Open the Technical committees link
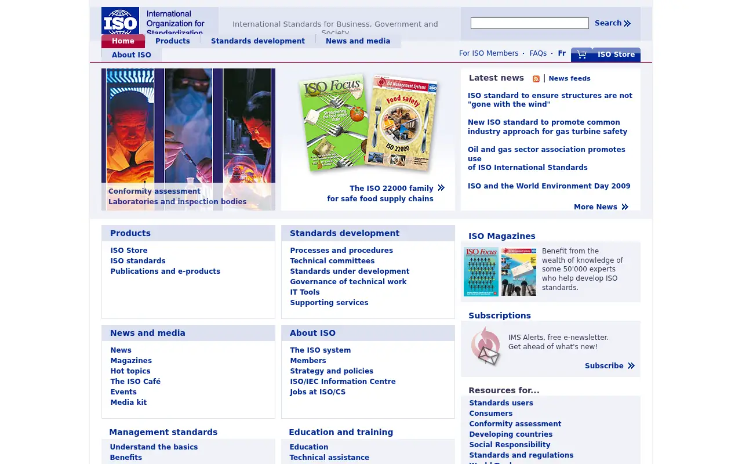Screen dimensions: 742x464 [332, 261]
